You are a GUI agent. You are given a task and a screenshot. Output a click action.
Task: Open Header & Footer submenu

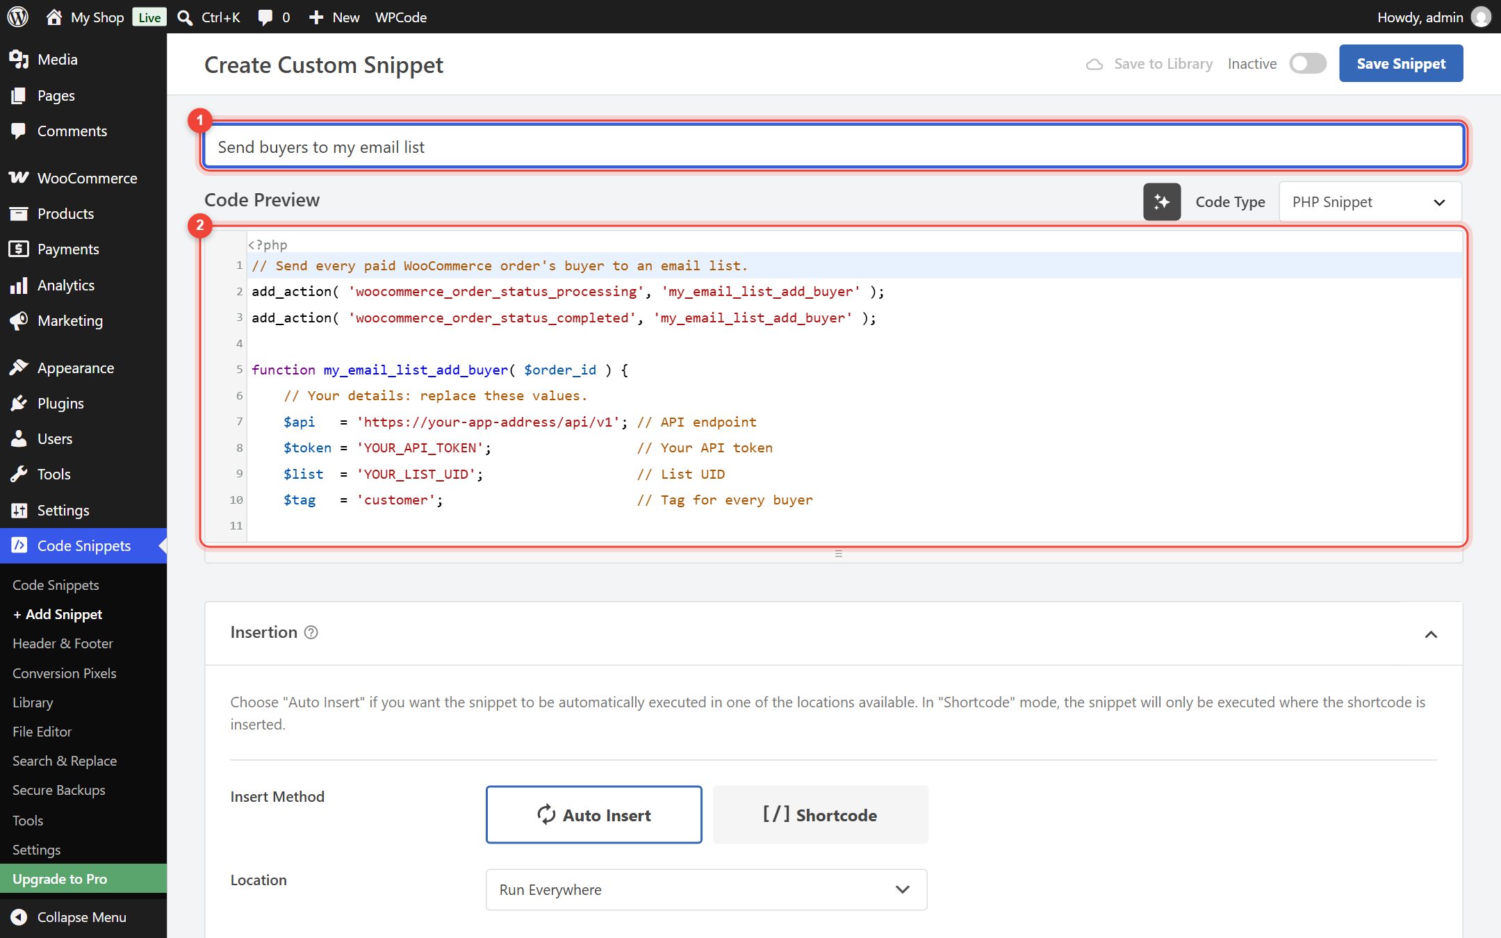(x=63, y=643)
